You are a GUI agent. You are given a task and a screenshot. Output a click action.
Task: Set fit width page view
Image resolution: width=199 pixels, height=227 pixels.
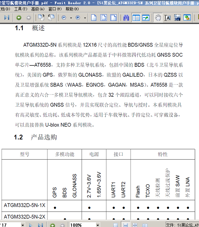tap(113, 18)
